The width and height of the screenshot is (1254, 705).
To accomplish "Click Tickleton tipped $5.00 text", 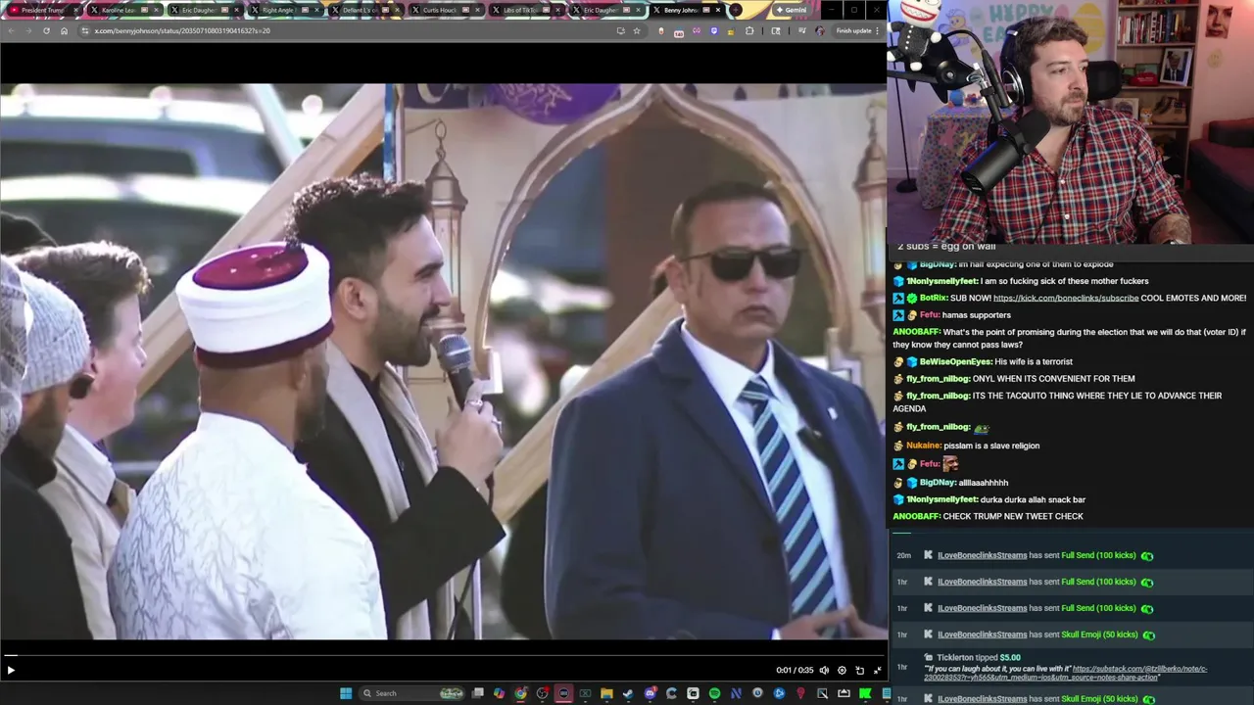I will tap(979, 658).
